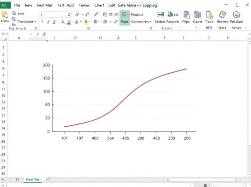Click the font name input box
The image size is (251, 187).
(x=56, y=14)
